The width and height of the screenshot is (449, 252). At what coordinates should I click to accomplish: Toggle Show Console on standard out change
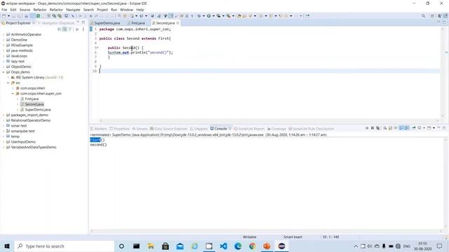(401, 128)
